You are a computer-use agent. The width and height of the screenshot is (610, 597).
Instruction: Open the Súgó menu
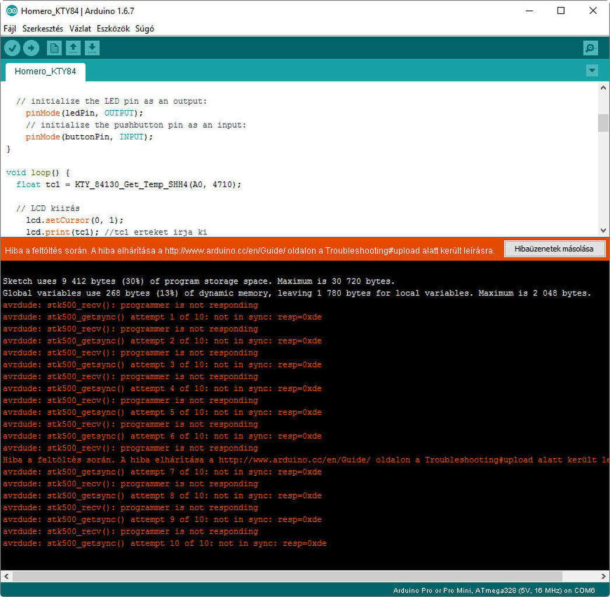[x=144, y=29]
